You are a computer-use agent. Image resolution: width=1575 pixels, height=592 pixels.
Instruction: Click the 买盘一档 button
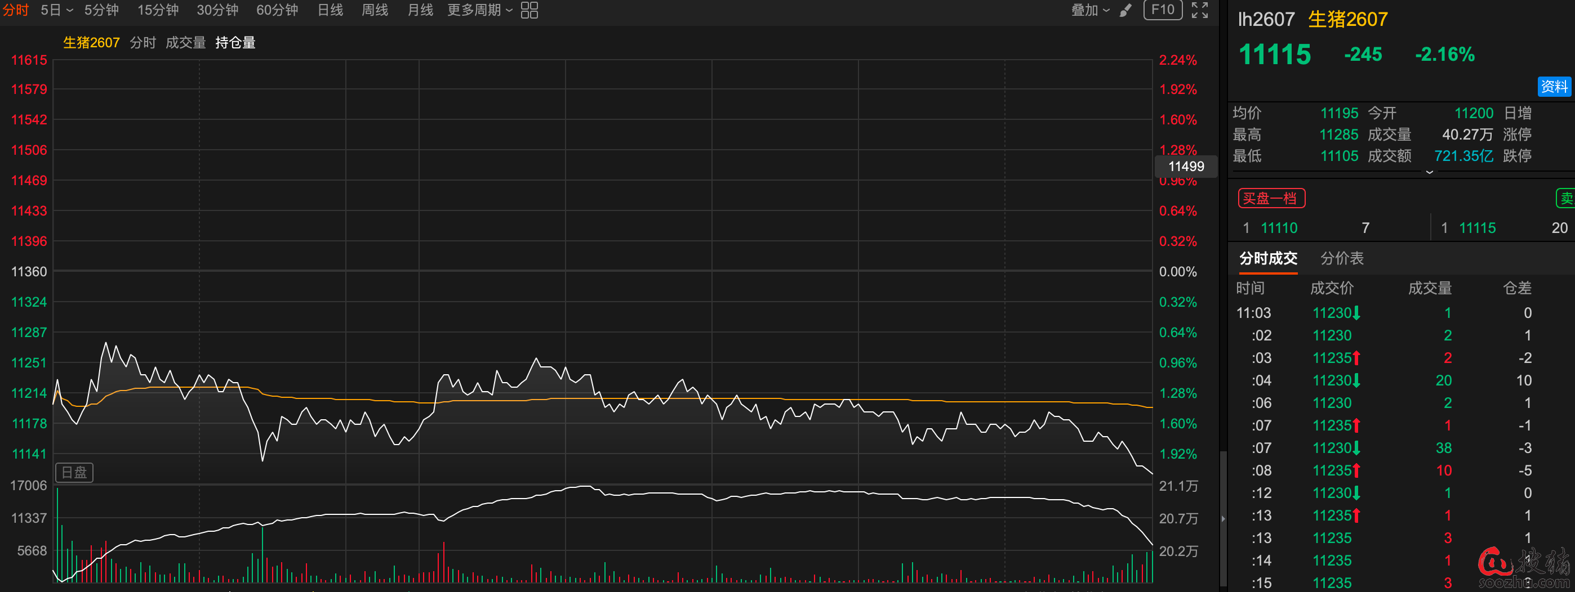click(1271, 199)
